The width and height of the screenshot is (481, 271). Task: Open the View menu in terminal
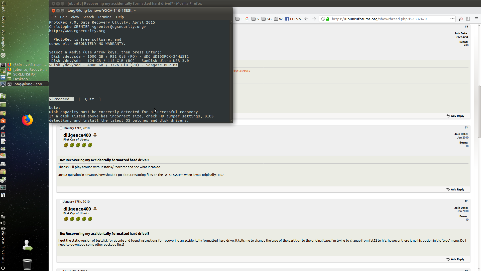75,17
